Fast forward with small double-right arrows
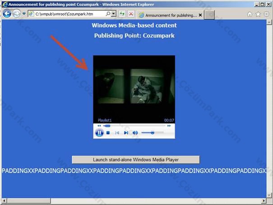This screenshot has width=273, height=205. (x=169, y=126)
